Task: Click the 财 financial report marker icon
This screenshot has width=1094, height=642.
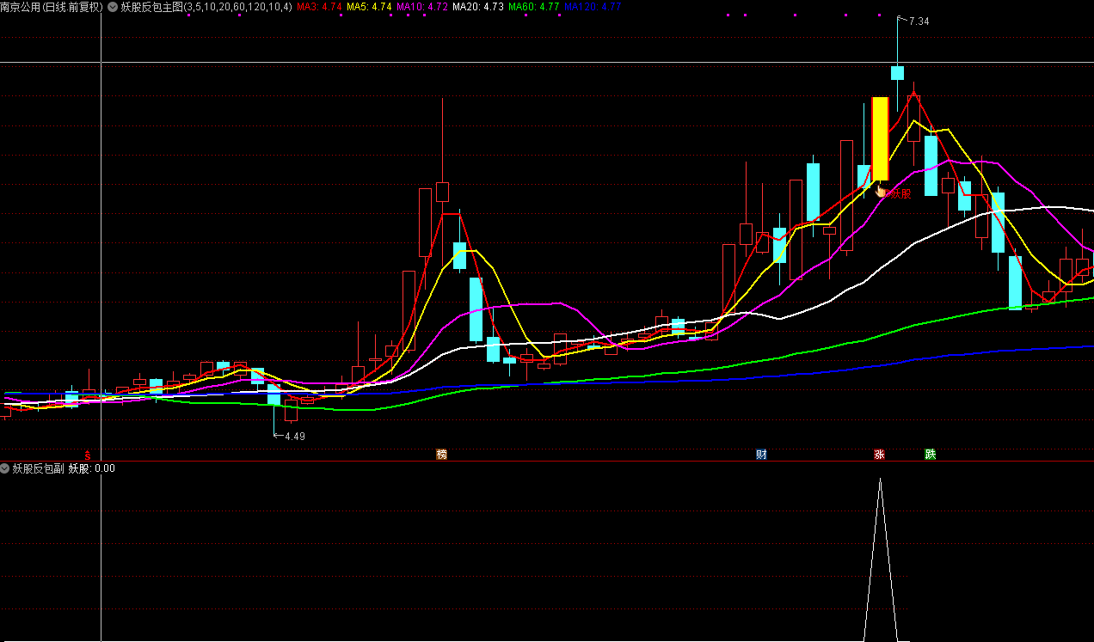Action: click(x=761, y=454)
